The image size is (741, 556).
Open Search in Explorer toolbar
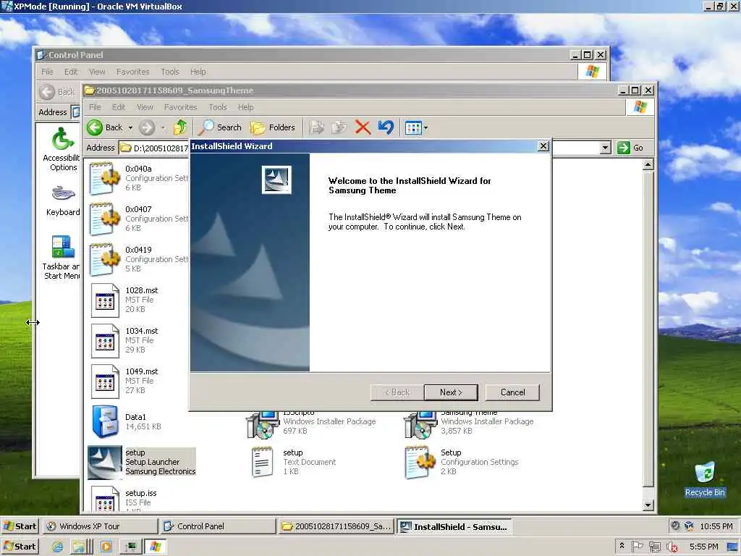(x=220, y=127)
